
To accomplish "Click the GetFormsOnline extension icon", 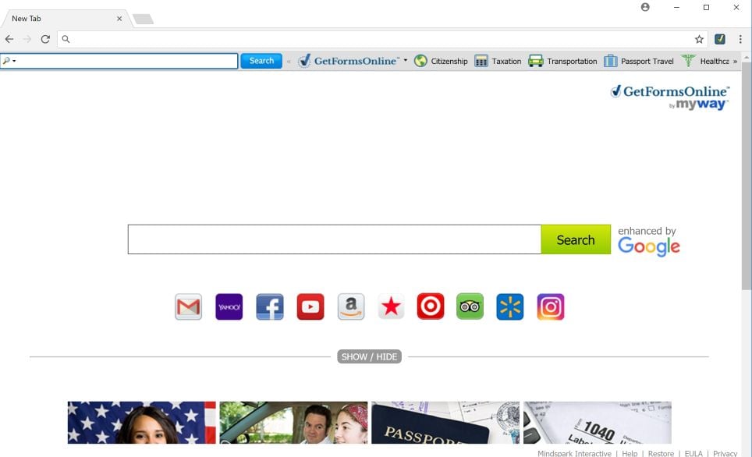I will (720, 39).
